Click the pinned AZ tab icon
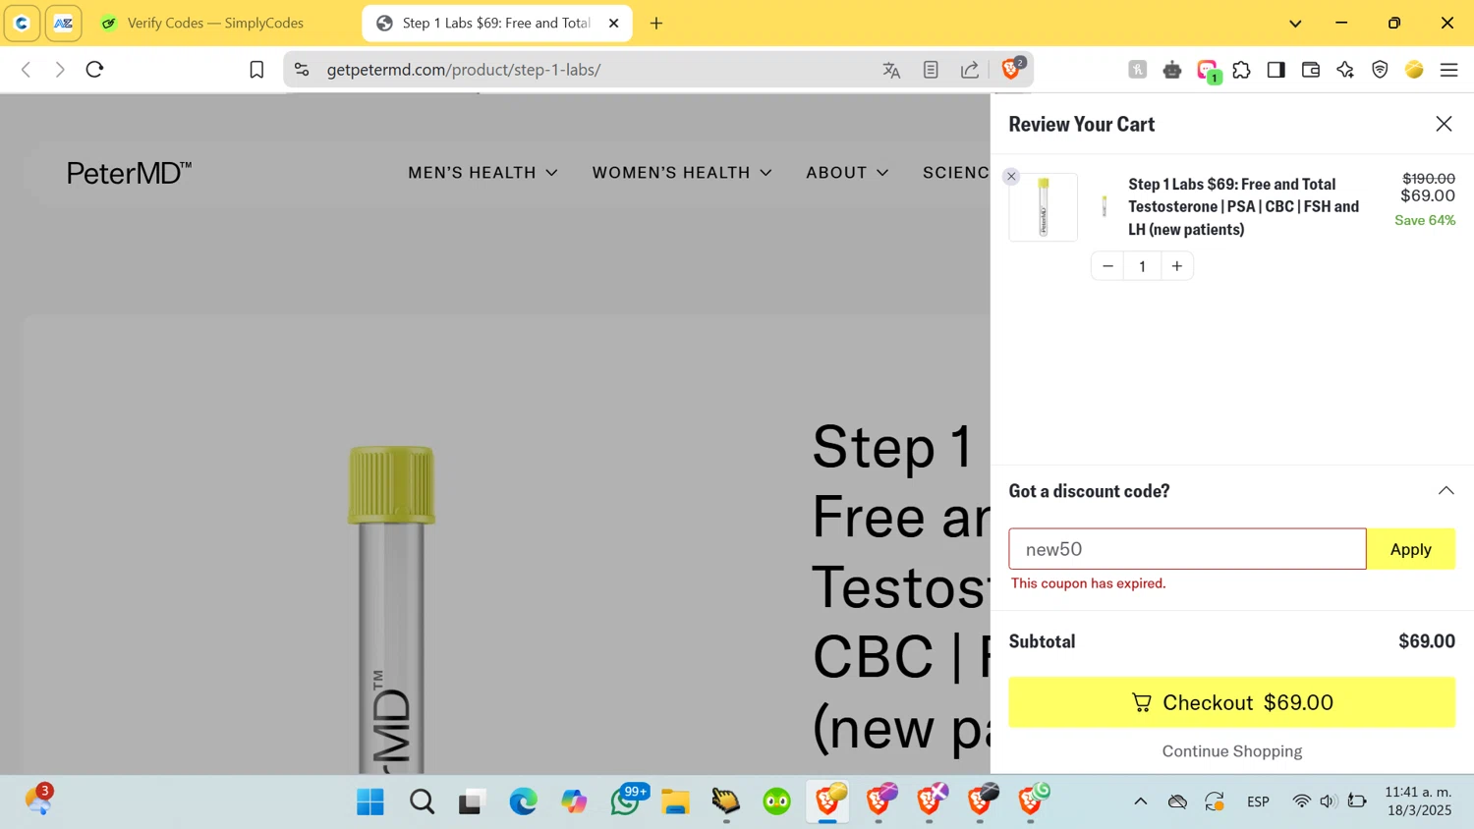1474x829 pixels. coord(63,23)
